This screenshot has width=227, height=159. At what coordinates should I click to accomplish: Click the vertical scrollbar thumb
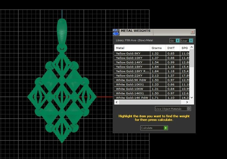192,58
